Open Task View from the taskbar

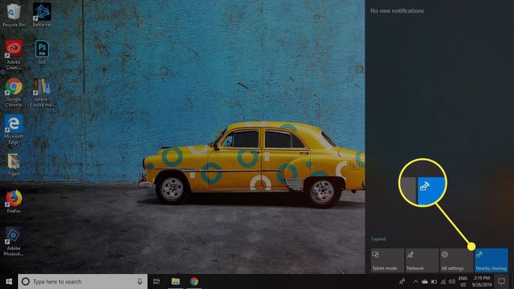point(157,281)
